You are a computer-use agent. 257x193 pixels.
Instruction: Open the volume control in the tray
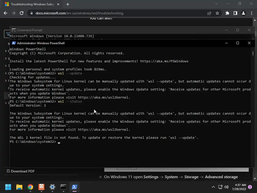(226, 187)
